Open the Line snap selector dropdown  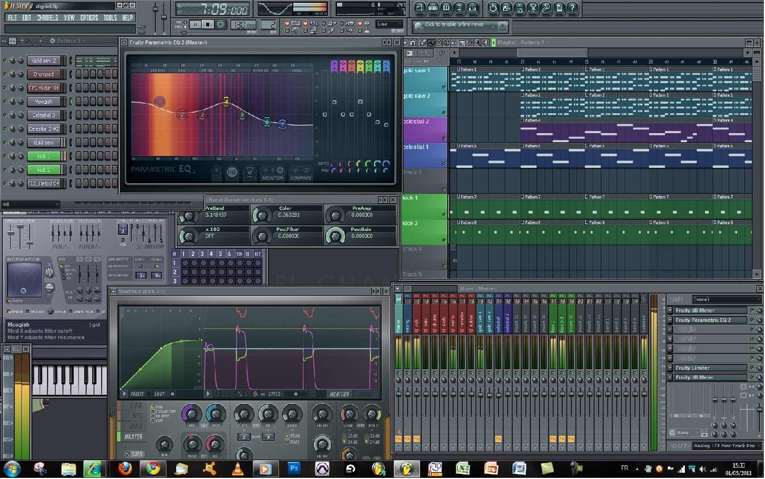[389, 24]
